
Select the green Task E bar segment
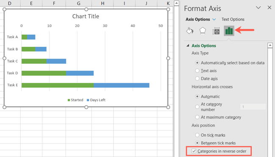58,85
